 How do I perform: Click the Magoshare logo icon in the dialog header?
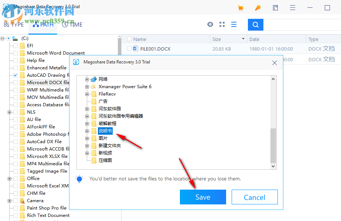[x=76, y=62]
